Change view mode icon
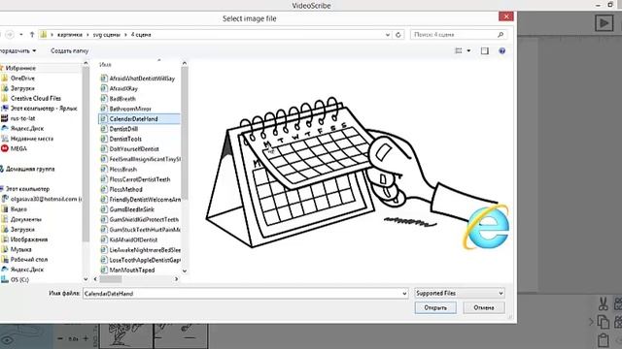Screen dimensions: 622x349 459,51
